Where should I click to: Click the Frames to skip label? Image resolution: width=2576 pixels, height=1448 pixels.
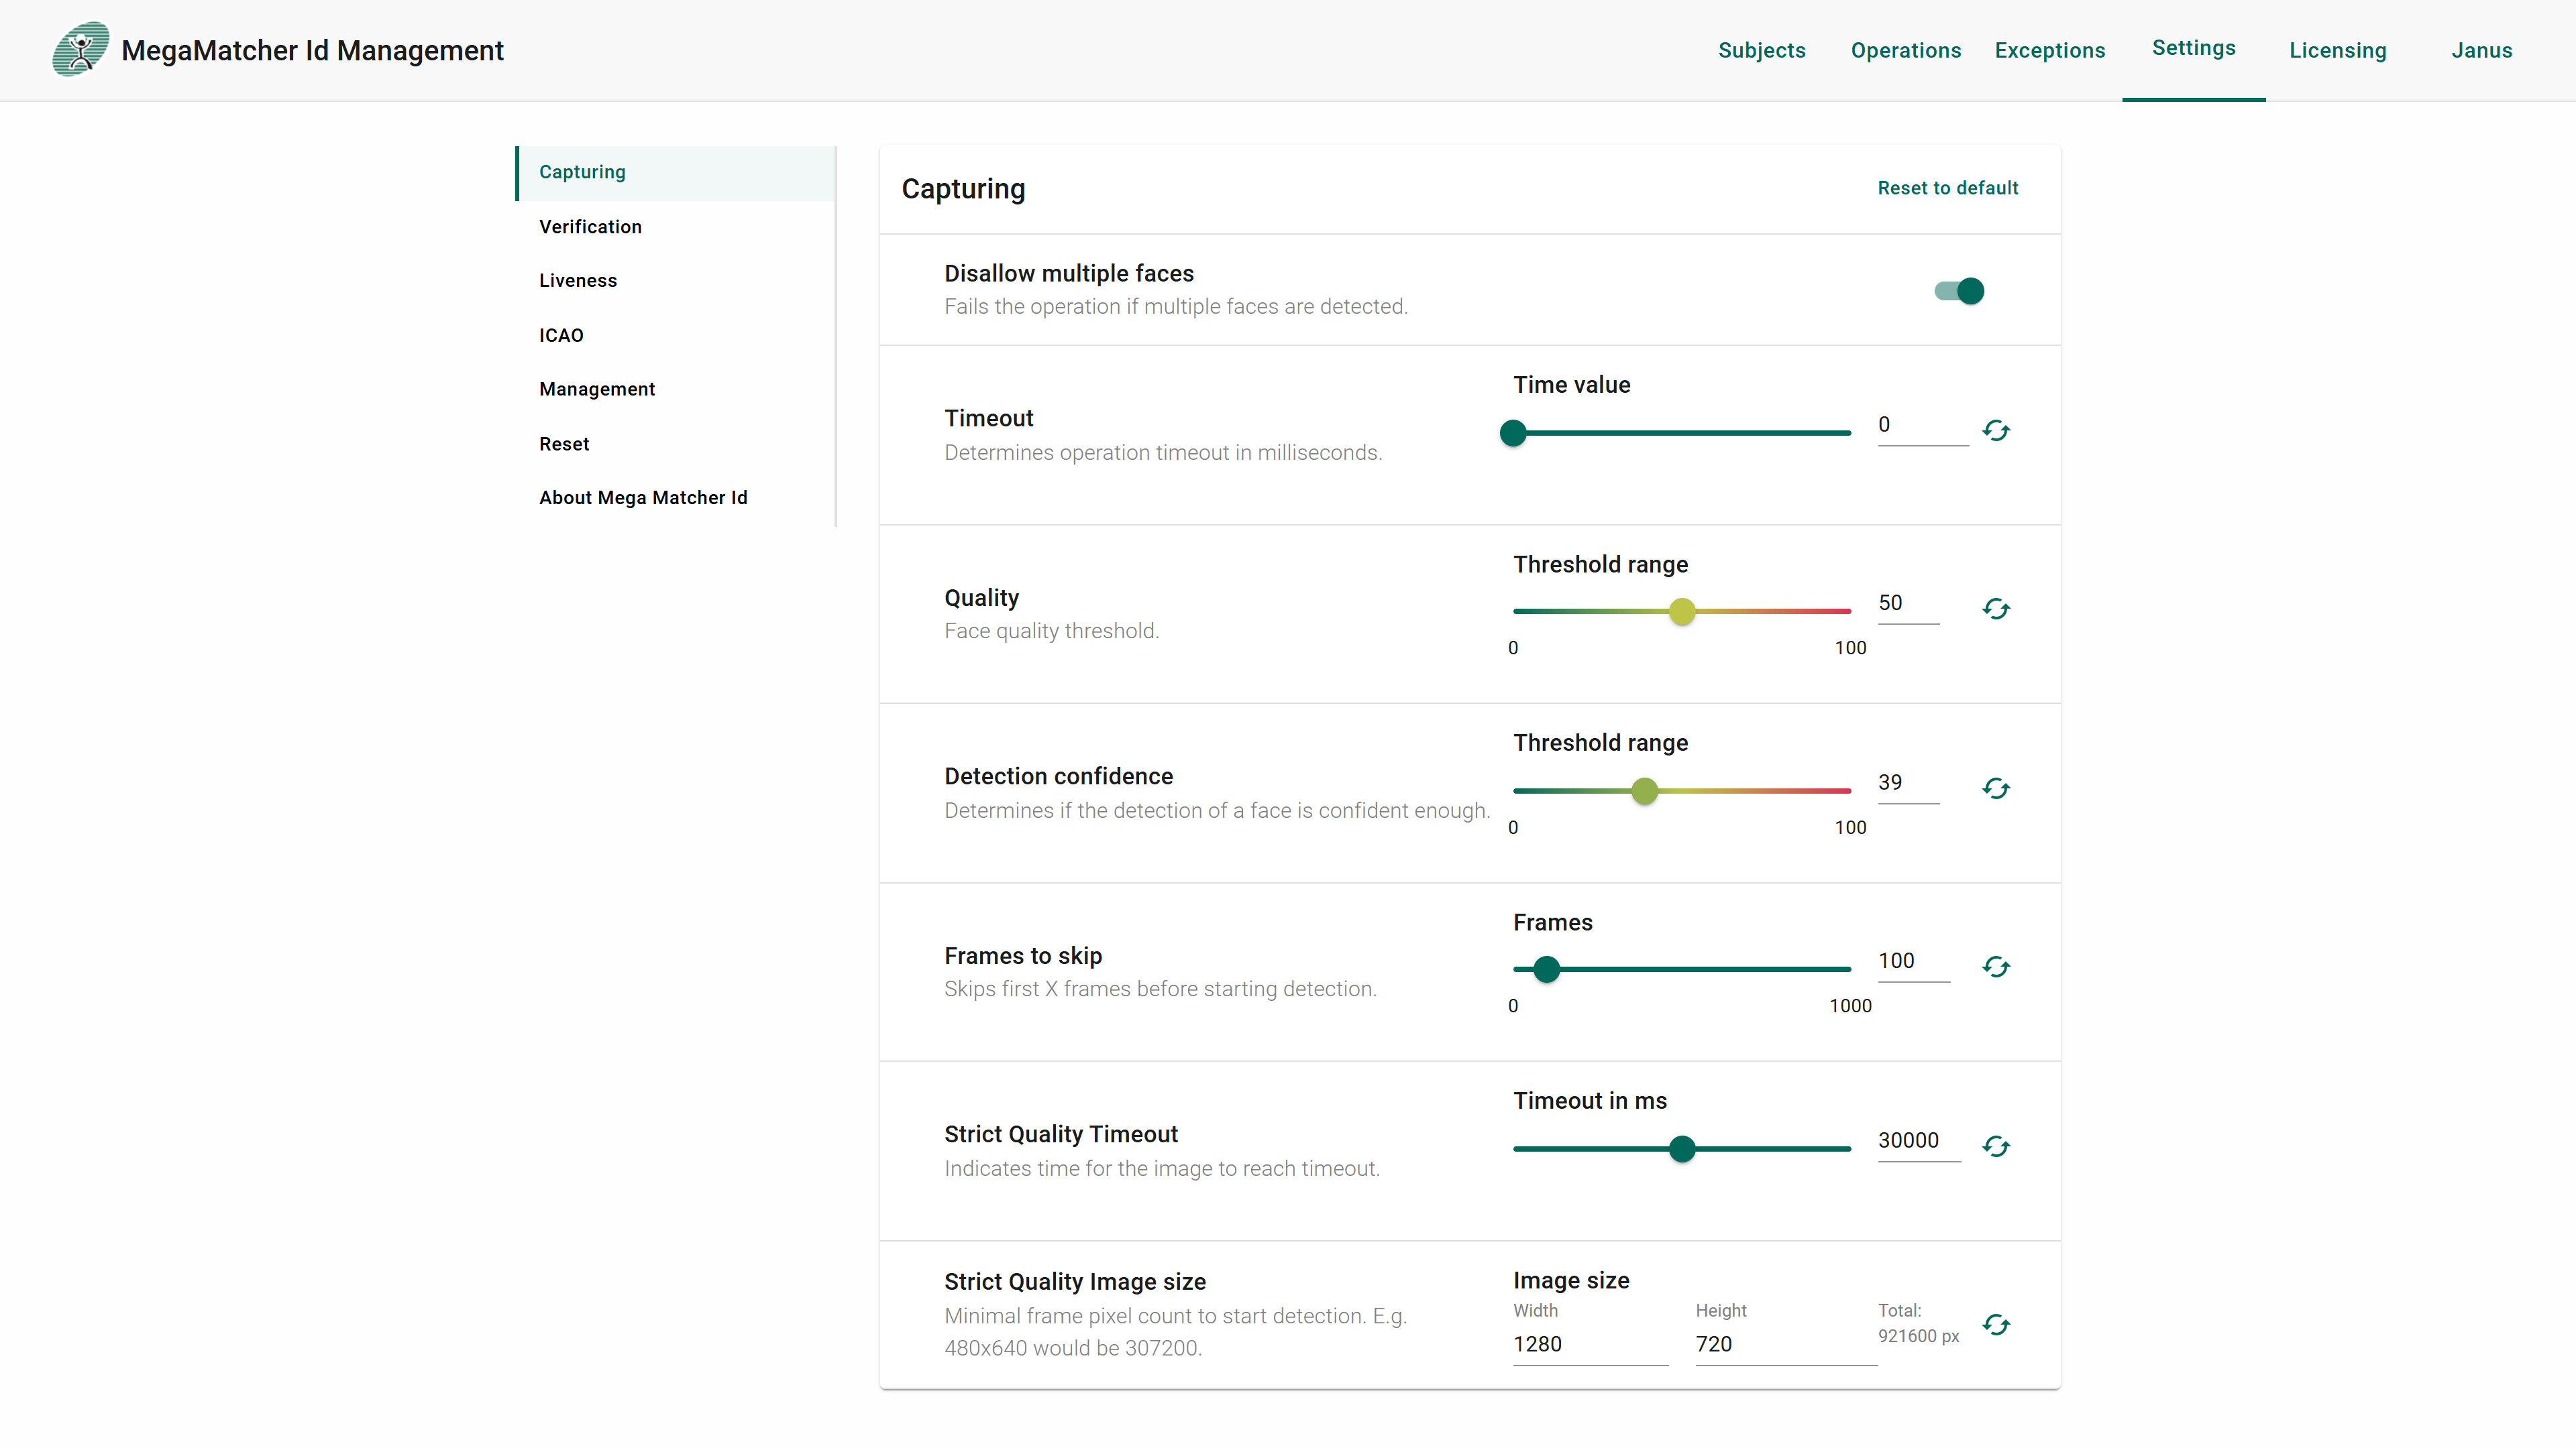click(1023, 957)
